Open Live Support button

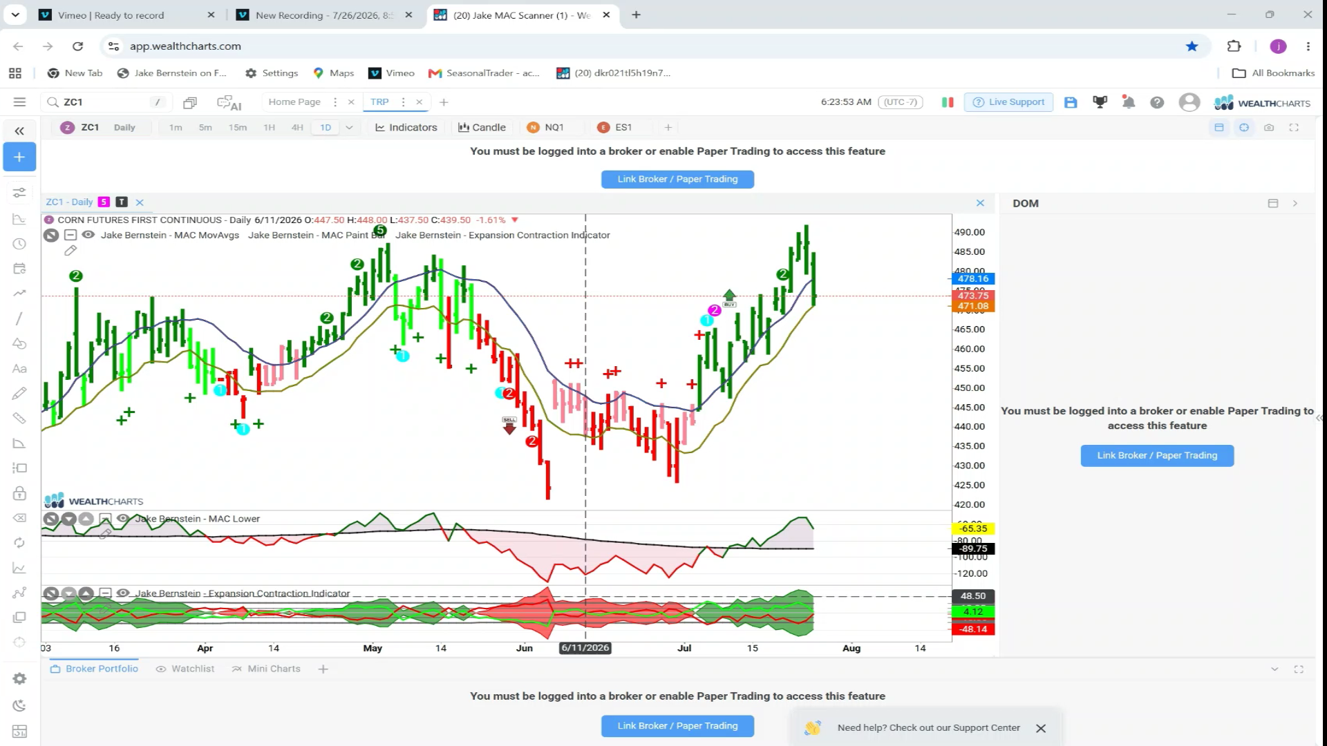pyautogui.click(x=1008, y=102)
